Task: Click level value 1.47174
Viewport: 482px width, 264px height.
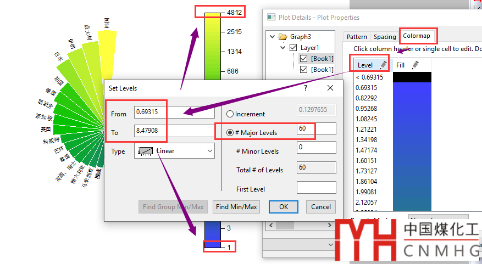Action: click(366, 150)
